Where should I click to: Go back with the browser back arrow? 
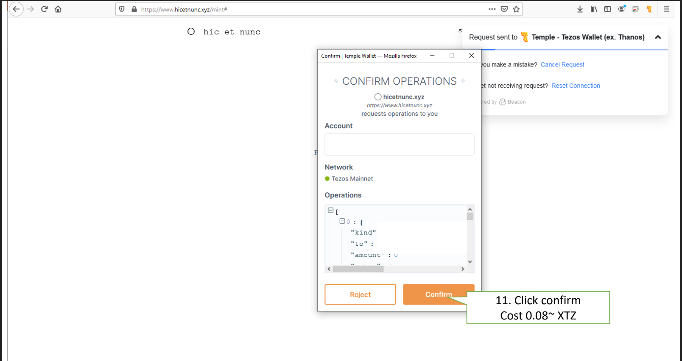[16, 9]
